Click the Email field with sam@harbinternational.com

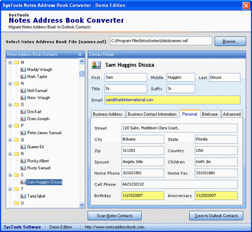172,100
